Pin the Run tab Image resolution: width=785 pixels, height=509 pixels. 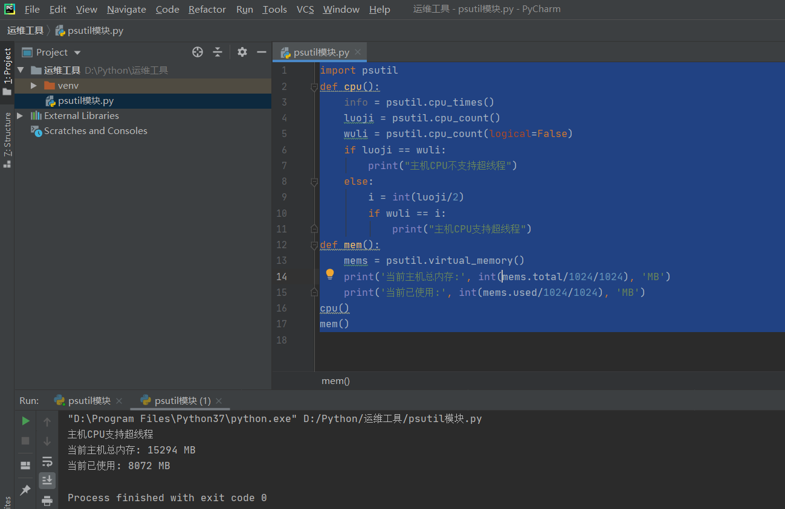[25, 489]
